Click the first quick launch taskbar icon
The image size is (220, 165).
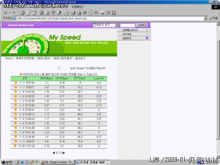point(17,162)
